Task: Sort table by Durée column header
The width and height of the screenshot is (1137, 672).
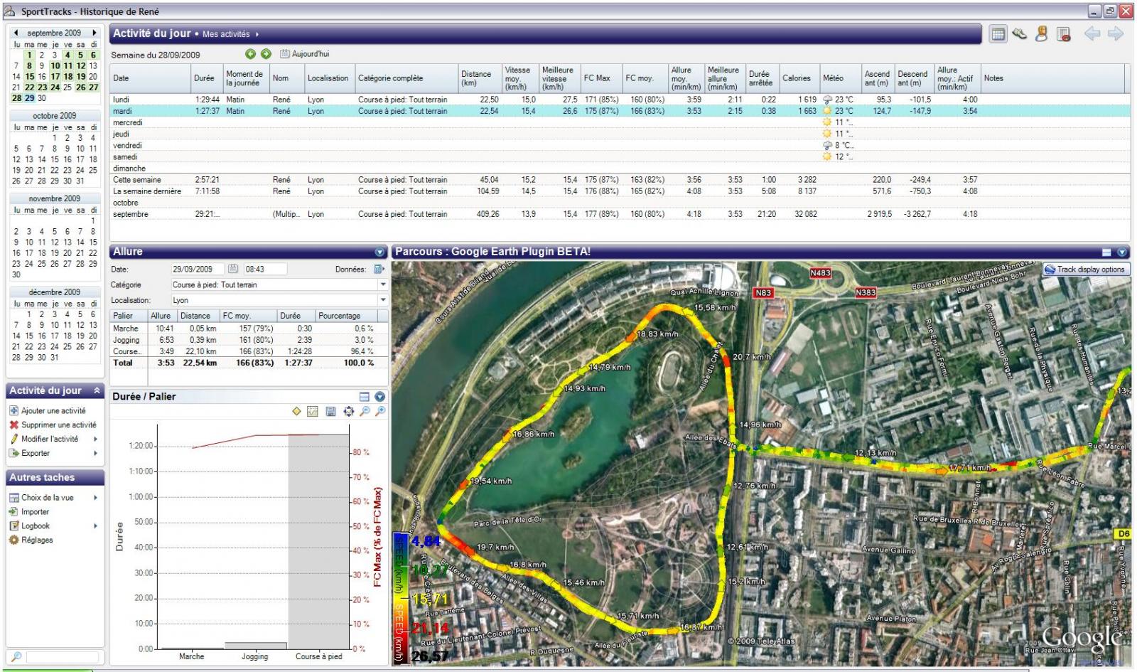Action: [207, 78]
